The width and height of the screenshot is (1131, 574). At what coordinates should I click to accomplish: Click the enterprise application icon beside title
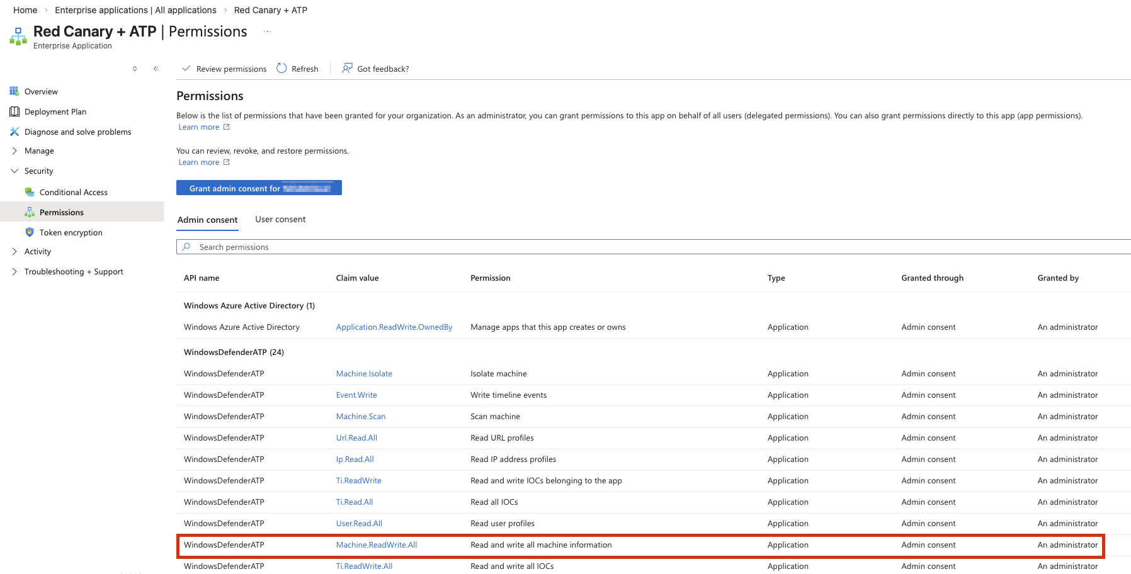(x=18, y=37)
